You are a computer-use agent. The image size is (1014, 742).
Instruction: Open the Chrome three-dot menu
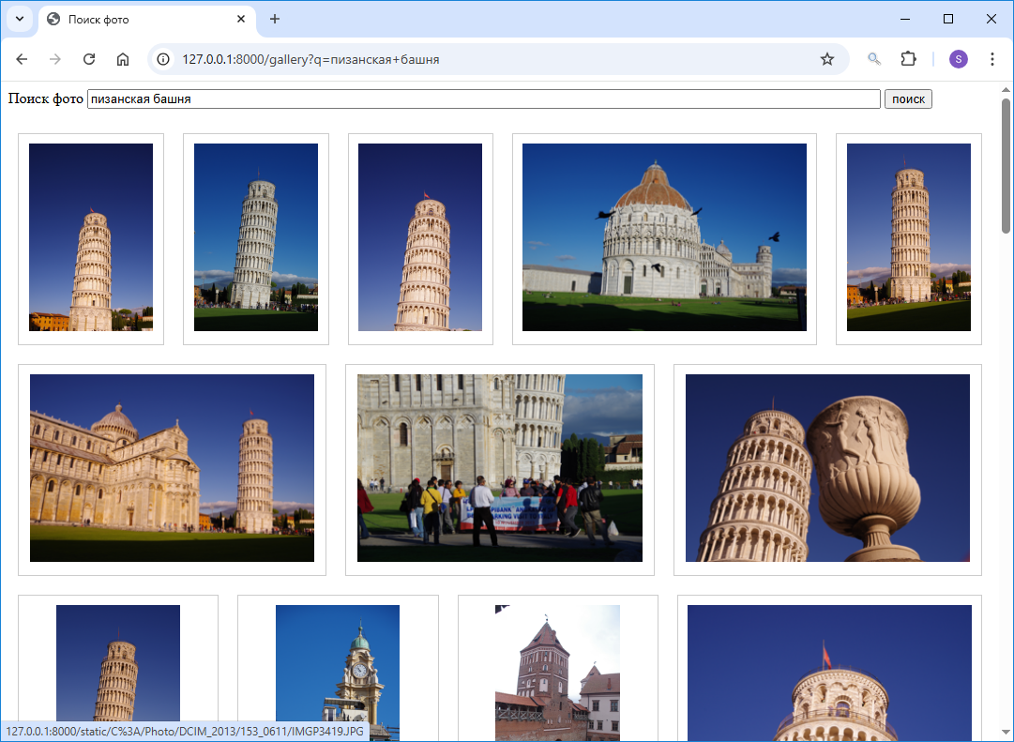click(992, 59)
